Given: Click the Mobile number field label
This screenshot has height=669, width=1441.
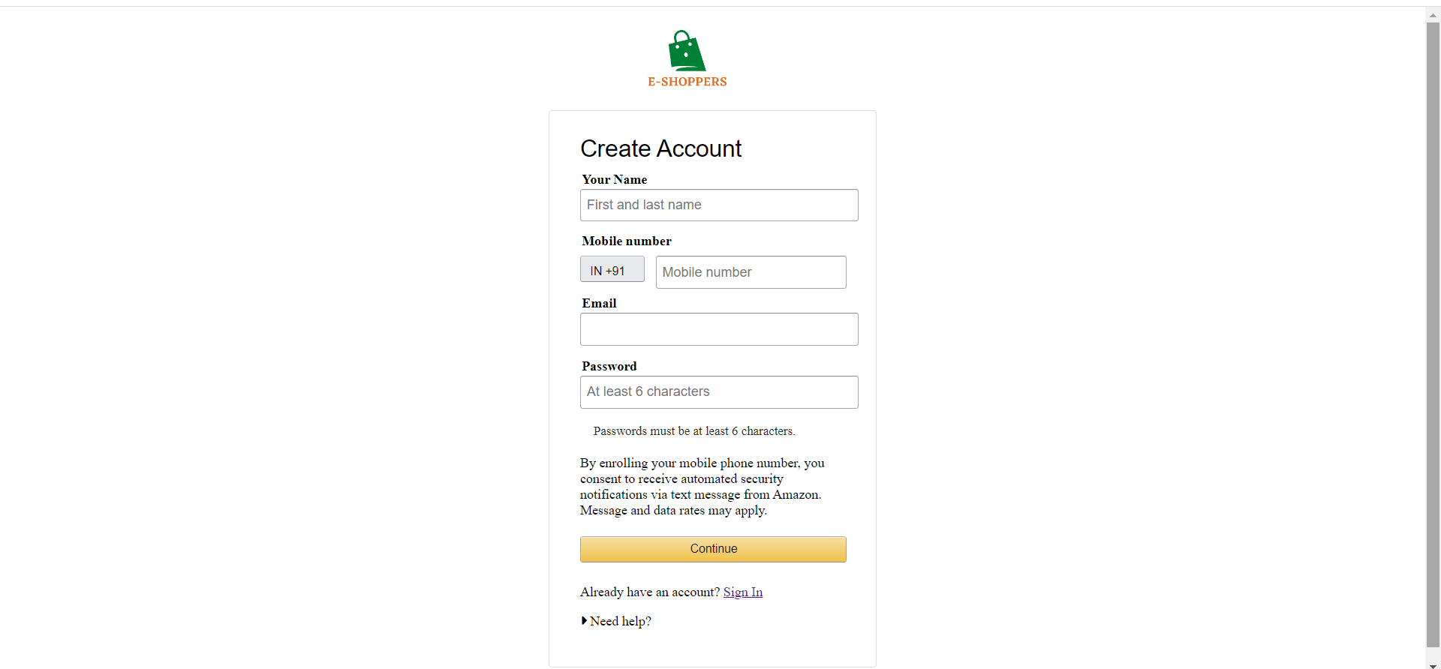Looking at the screenshot, I should [x=627, y=241].
